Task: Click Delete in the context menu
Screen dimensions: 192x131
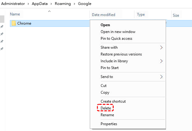Action: (x=106, y=108)
